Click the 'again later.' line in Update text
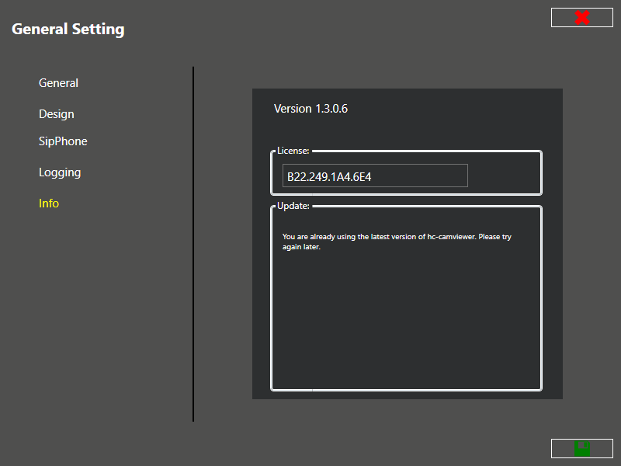The height and width of the screenshot is (466, 621). 301,248
